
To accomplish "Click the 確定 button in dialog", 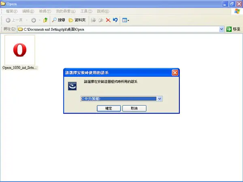I will [109, 108].
